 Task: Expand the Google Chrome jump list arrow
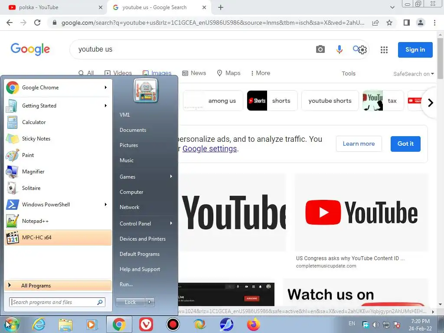[x=106, y=88]
